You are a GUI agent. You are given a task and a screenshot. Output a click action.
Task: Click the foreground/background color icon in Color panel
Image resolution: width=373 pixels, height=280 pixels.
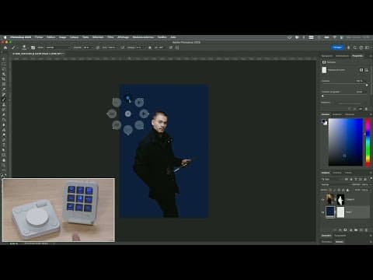point(324,122)
